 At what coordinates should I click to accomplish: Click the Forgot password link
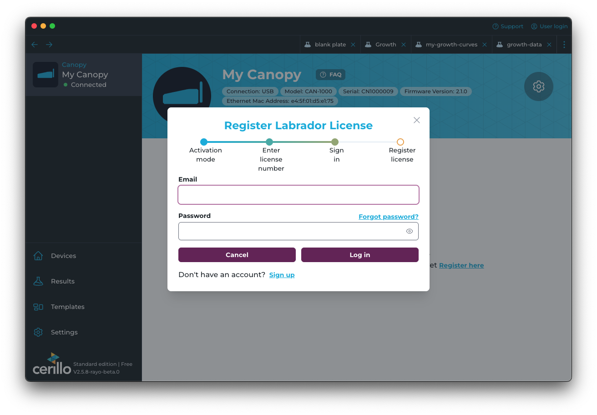coord(388,217)
